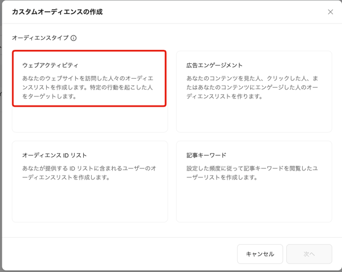The height and width of the screenshot is (272, 342).
Task: Select the 記事キーワード audience card
Action: click(254, 181)
